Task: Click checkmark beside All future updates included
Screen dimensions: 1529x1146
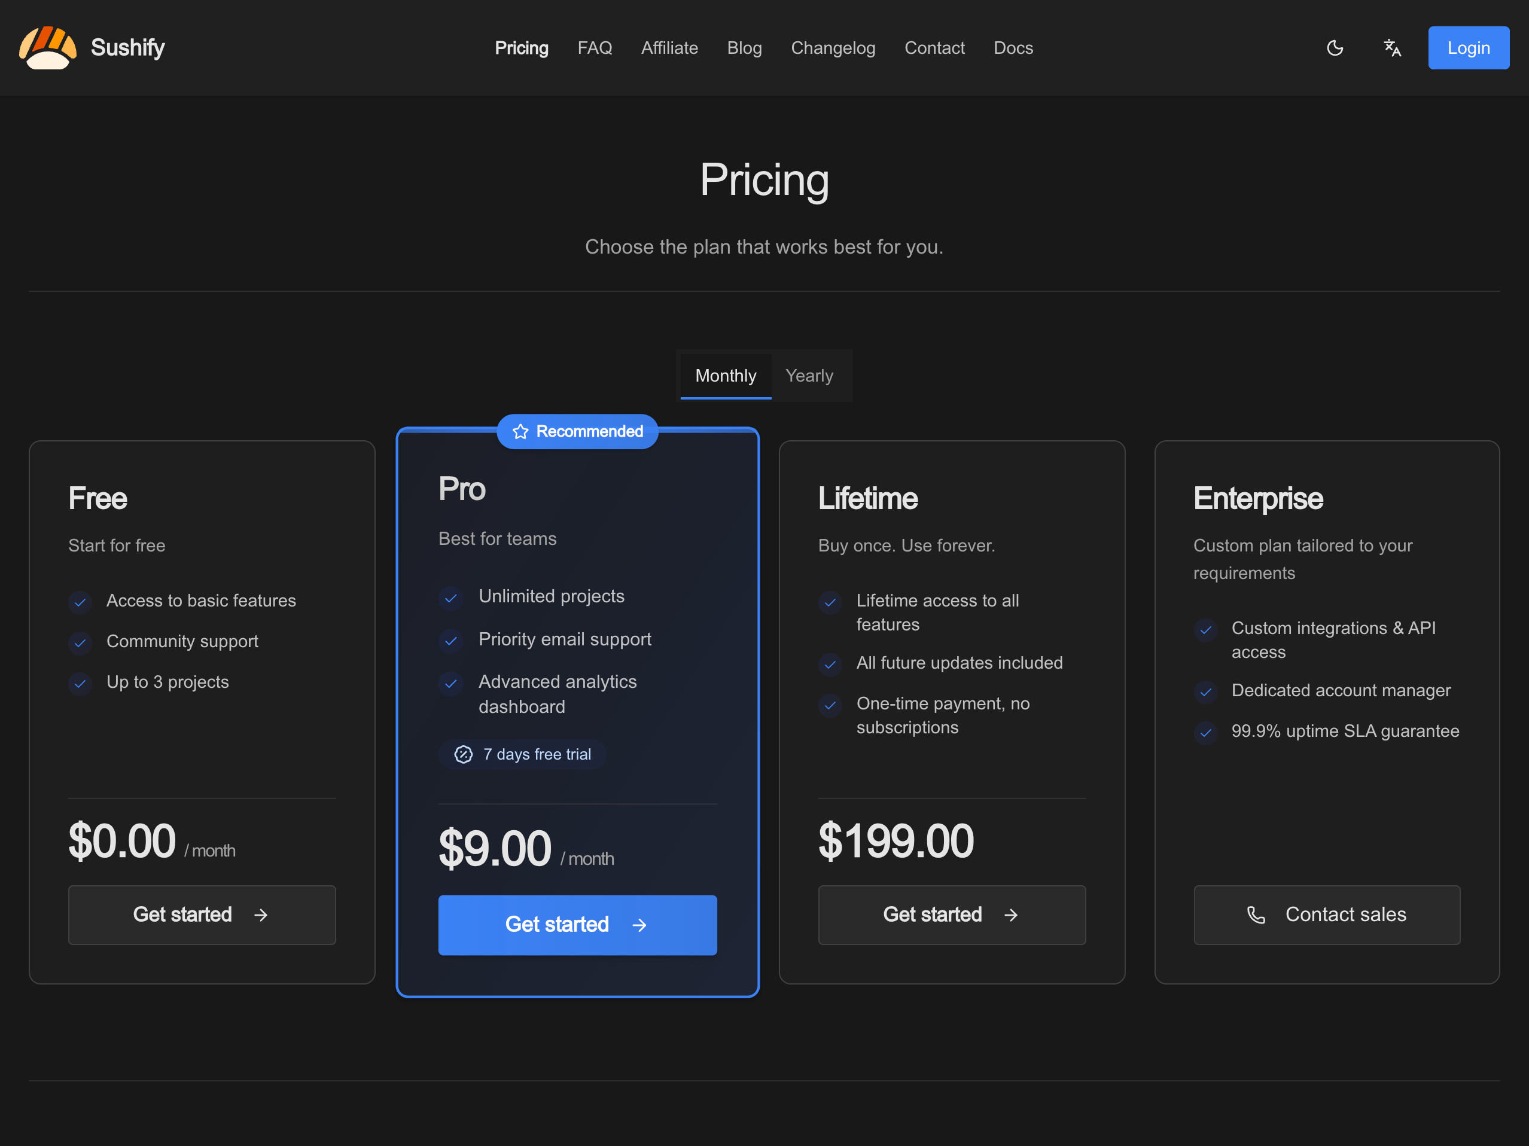Action: (x=830, y=665)
